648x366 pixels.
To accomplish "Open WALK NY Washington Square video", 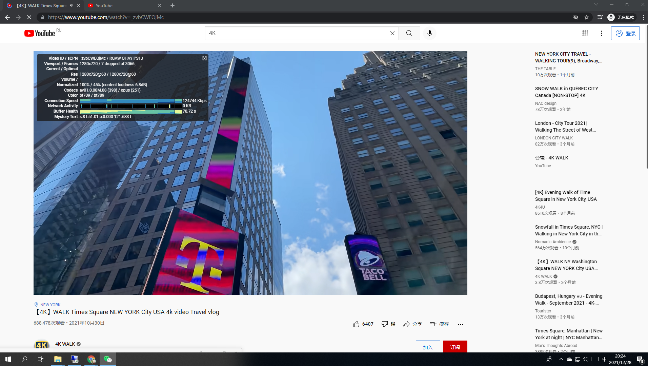I will [566, 265].
